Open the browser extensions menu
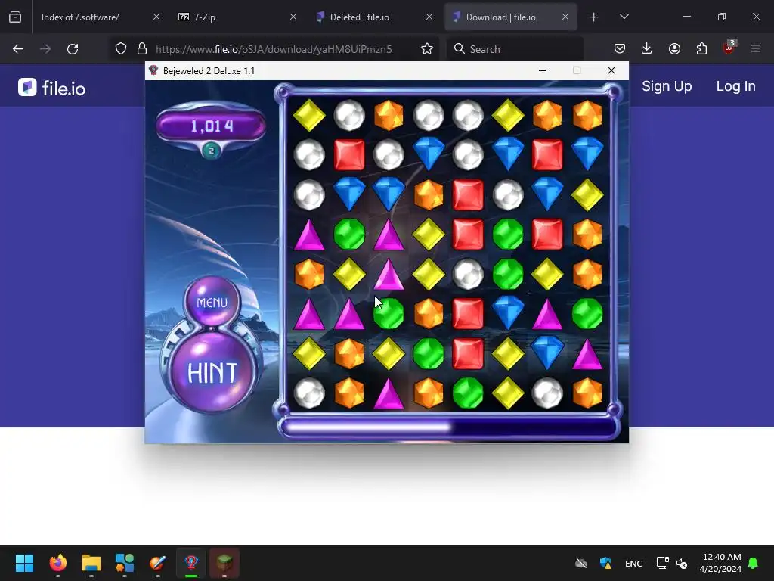The image size is (774, 581). point(701,49)
